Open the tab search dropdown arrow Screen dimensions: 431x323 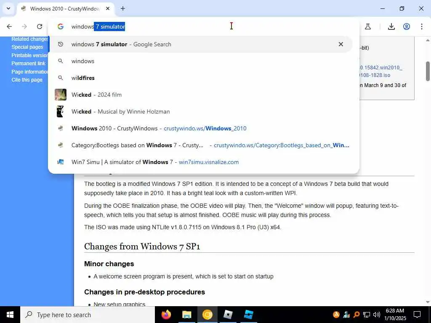tap(8, 8)
